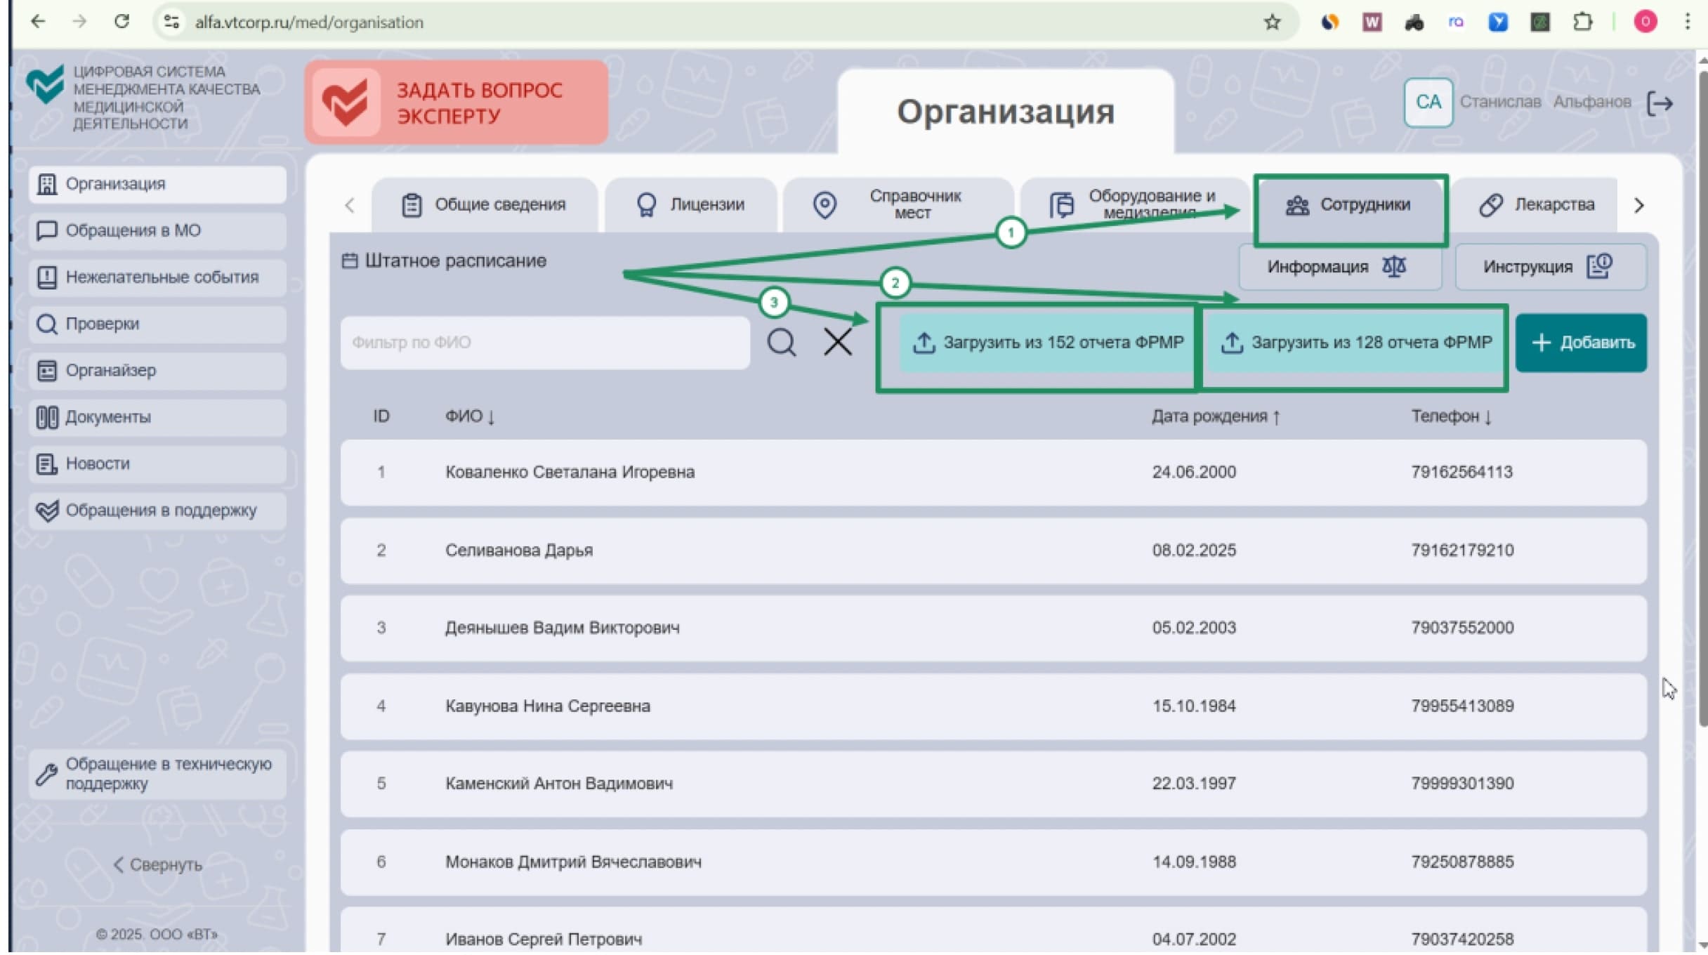Click the user name Станислав Альфанов
The height and width of the screenshot is (955, 1708).
[x=1545, y=102]
